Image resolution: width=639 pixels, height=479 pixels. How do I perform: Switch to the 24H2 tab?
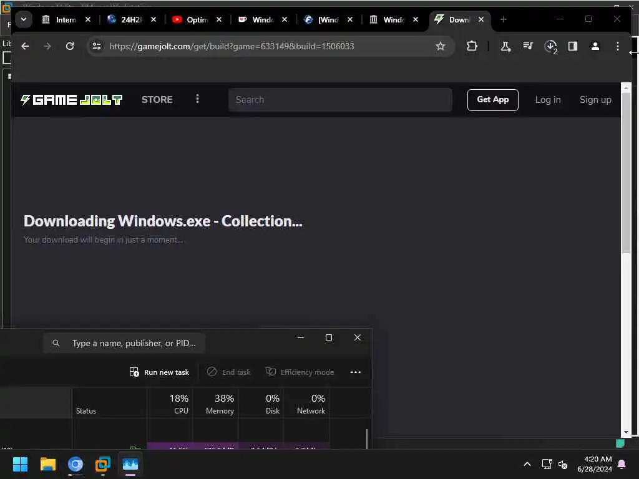click(131, 19)
